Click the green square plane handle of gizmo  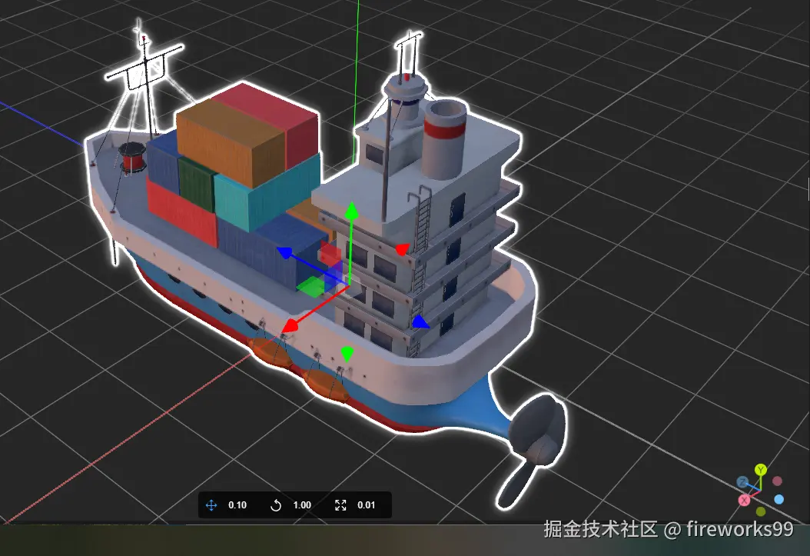pos(311,287)
